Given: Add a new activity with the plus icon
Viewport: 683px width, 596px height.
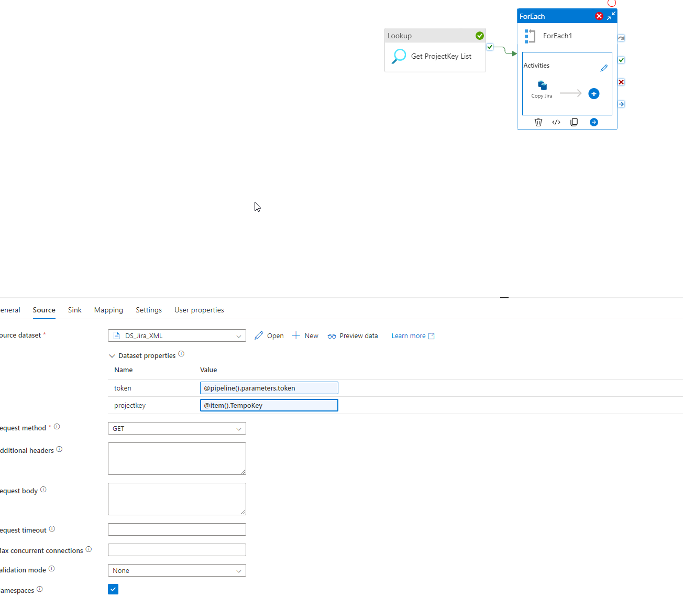Looking at the screenshot, I should [x=593, y=94].
